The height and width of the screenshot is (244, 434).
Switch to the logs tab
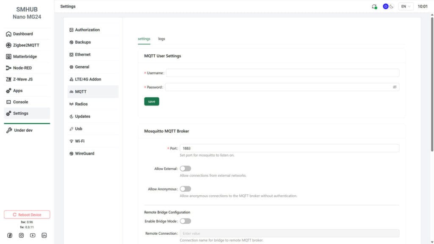click(161, 38)
